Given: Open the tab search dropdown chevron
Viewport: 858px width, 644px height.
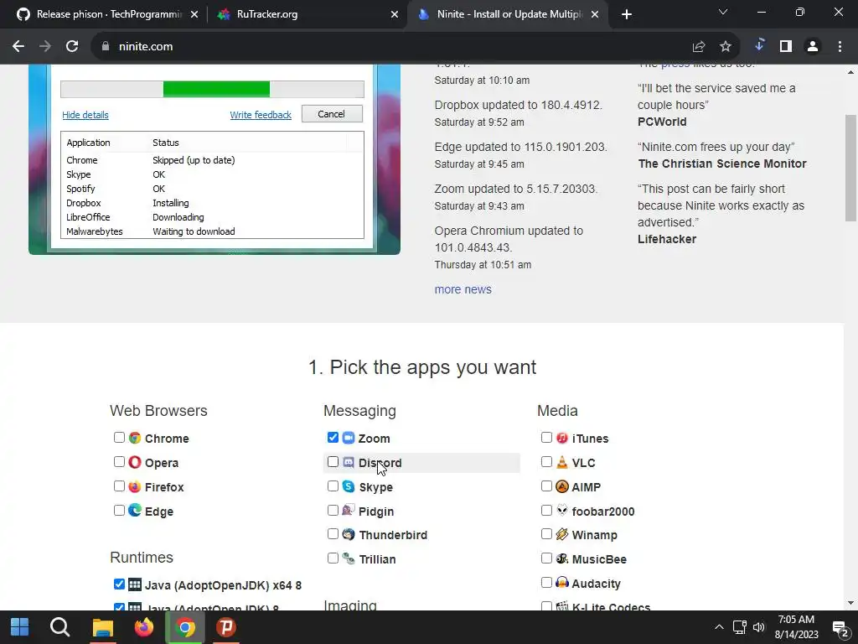Looking at the screenshot, I should [x=723, y=12].
